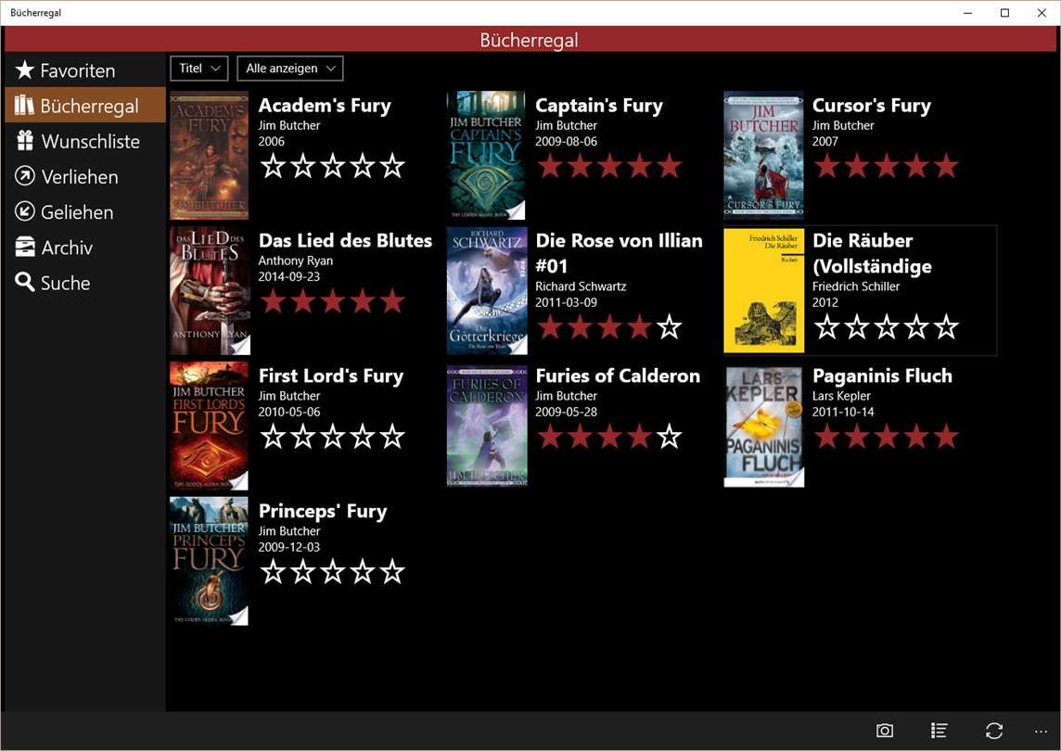Click the date 2011-10-14
Image resolution: width=1061 pixels, height=751 pixels.
pyautogui.click(x=843, y=412)
